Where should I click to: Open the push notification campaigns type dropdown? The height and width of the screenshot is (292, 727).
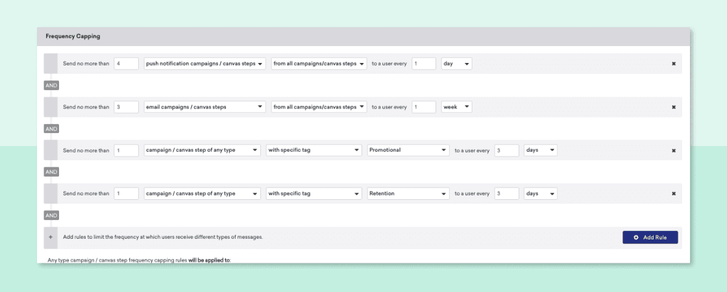click(204, 64)
